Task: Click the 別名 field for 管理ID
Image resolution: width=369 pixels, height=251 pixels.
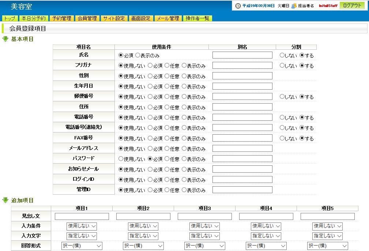Action: [x=242, y=190]
